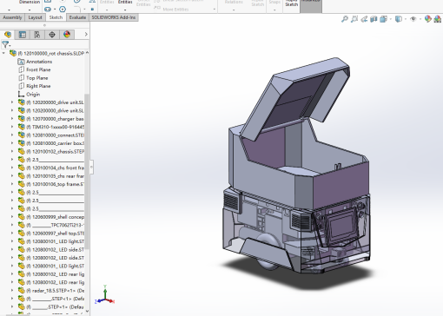Open the ConfigurationManager tab icon
Screen dimensions: 443x316
pos(37,35)
